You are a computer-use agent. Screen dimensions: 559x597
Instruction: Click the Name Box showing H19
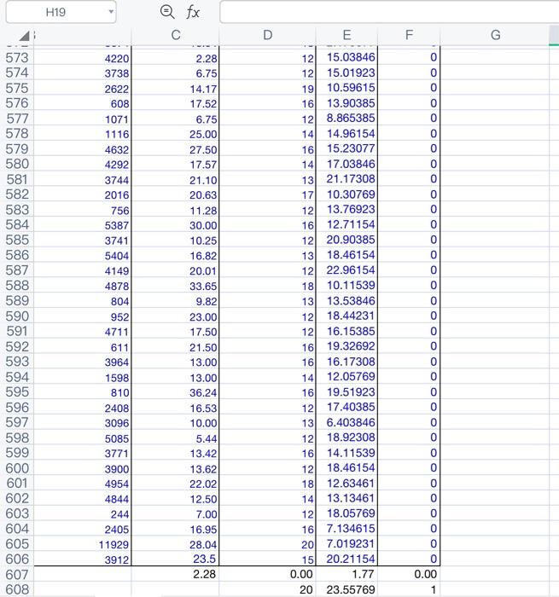61,12
